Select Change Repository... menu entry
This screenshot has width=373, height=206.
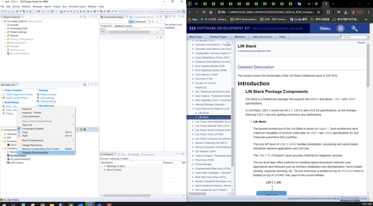pyautogui.click(x=46, y=145)
